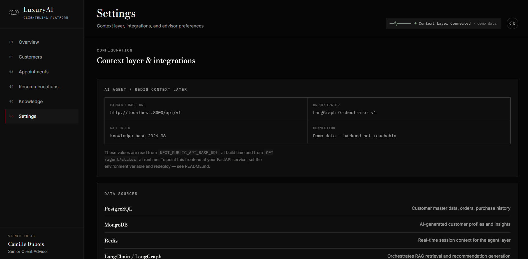Click the LangGraph Orchestrator v1 value
The width and height of the screenshot is (528, 259).
click(x=344, y=113)
